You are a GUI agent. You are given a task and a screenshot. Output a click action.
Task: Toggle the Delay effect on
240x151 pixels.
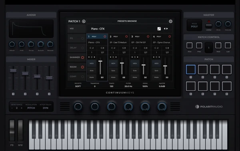tap(82, 48)
